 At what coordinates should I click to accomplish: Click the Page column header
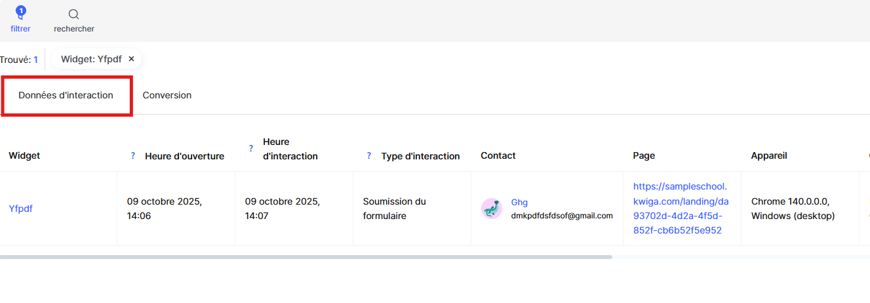tap(644, 156)
